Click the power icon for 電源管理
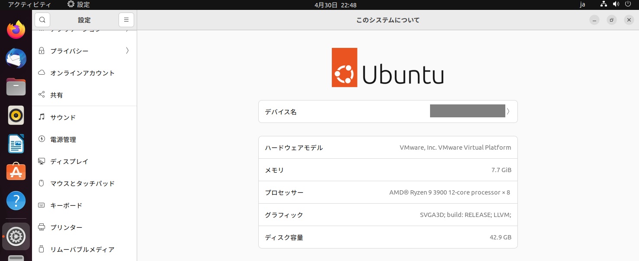Image resolution: width=639 pixels, height=261 pixels. [42, 139]
